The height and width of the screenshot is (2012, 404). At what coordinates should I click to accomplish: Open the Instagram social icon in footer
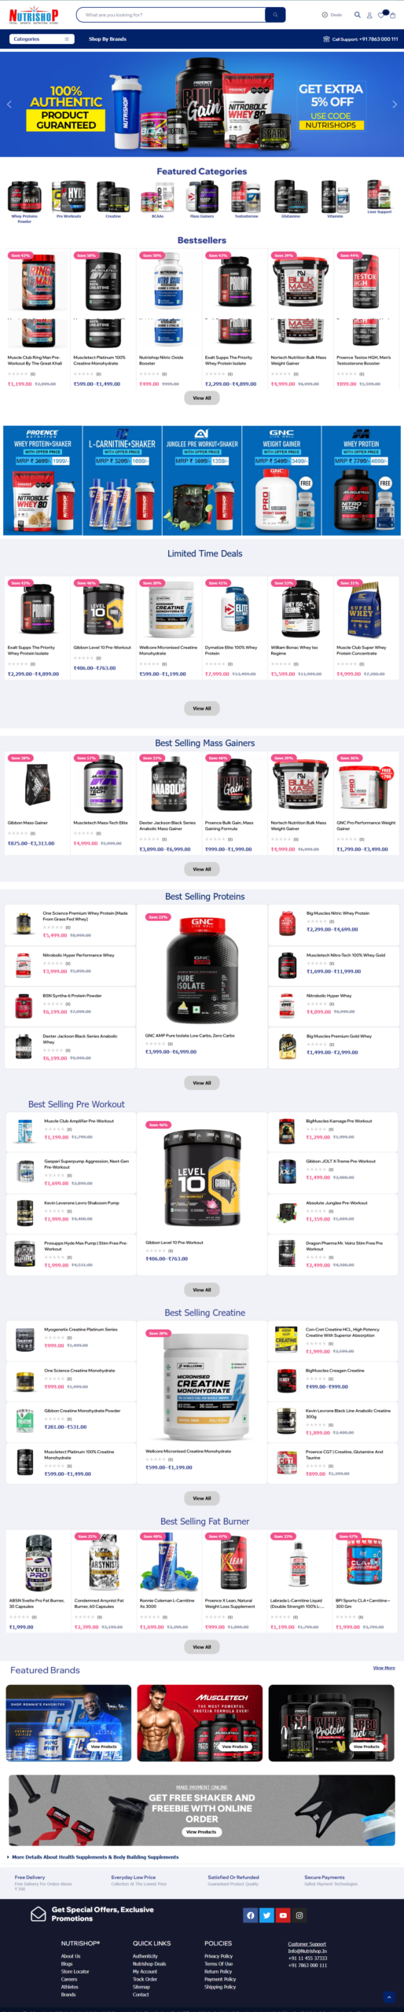click(x=299, y=1915)
